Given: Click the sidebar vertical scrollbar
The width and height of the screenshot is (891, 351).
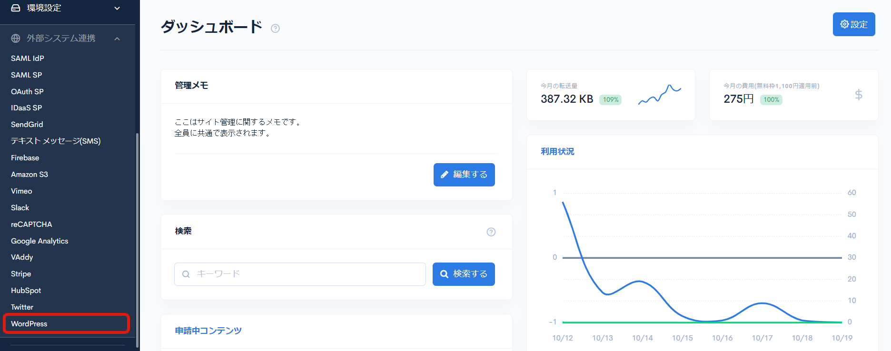Looking at the screenshot, I should 138,240.
